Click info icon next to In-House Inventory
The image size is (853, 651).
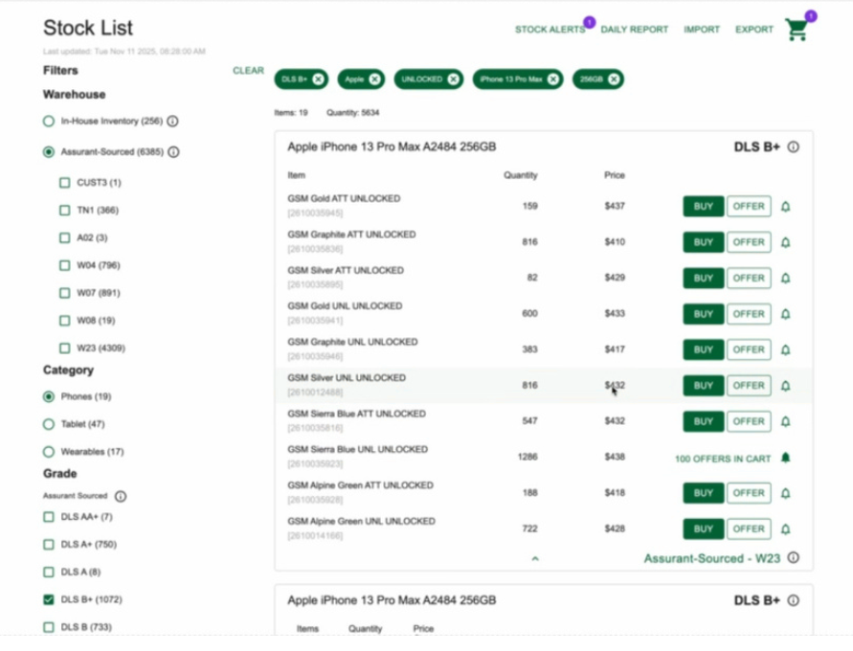[173, 122]
